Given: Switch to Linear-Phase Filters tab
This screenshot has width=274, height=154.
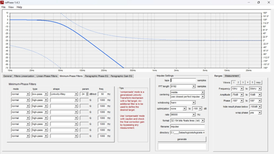Looking at the screenshot, I should [47, 76].
